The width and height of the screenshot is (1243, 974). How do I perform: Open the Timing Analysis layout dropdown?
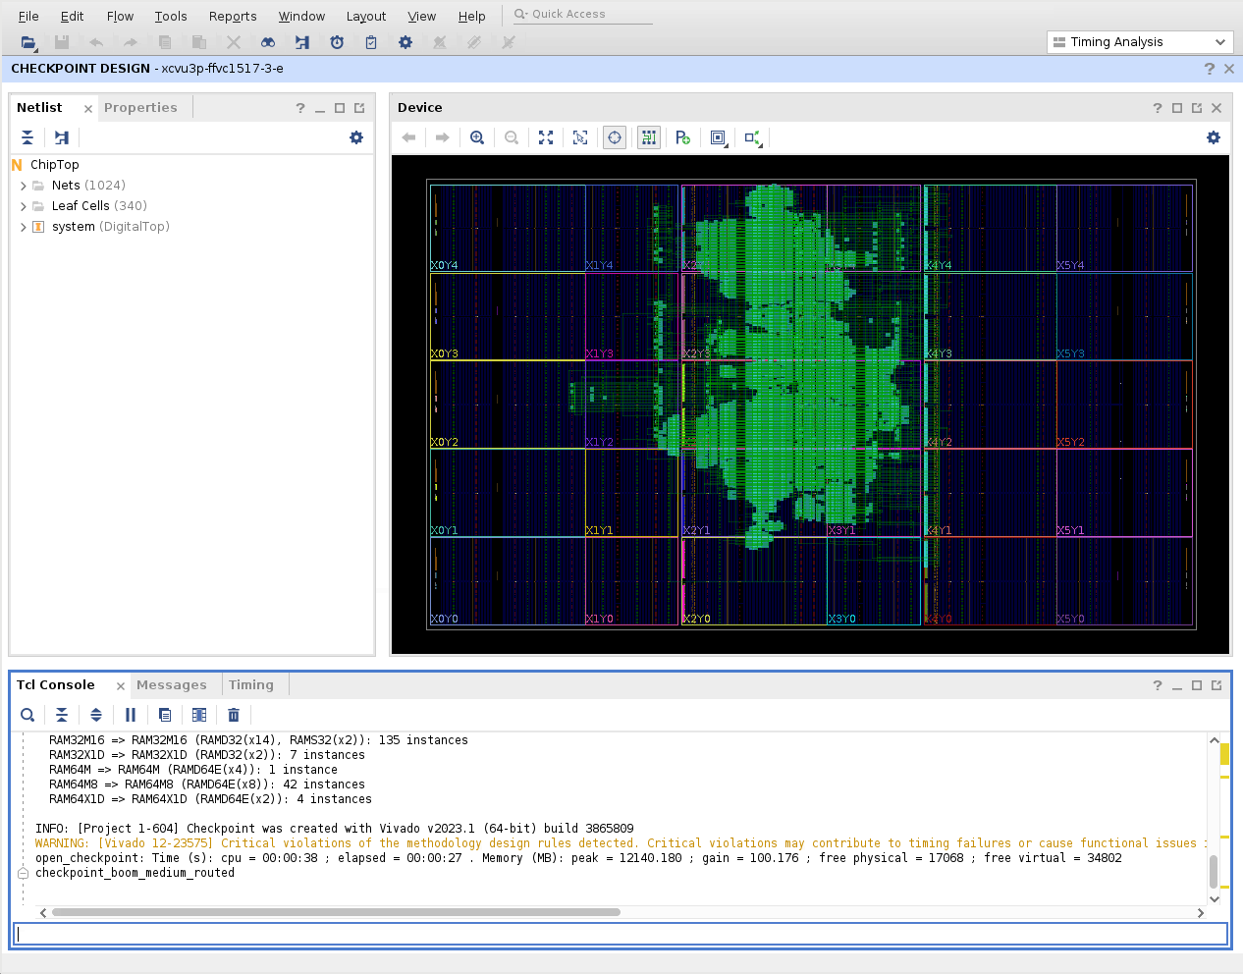pyautogui.click(x=1140, y=42)
